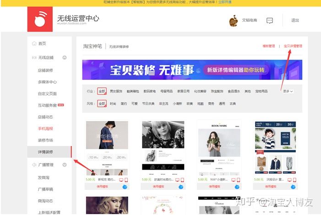Filter industry by 宠物用品
This screenshot has width=321, height=215.
point(261,91)
